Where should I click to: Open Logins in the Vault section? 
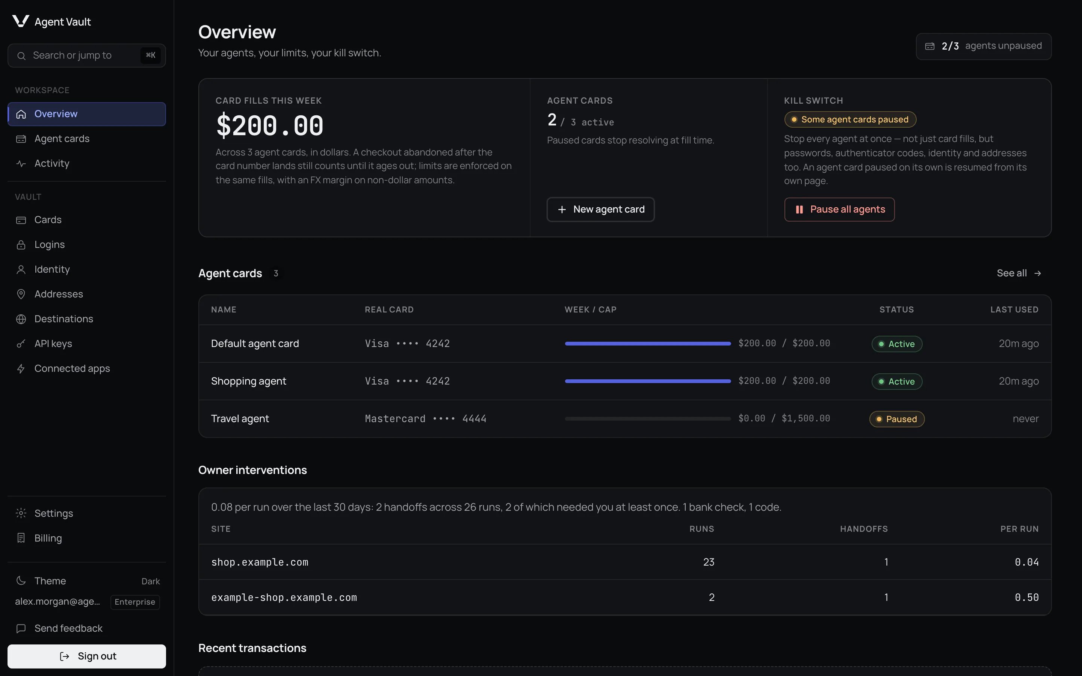coord(87,244)
